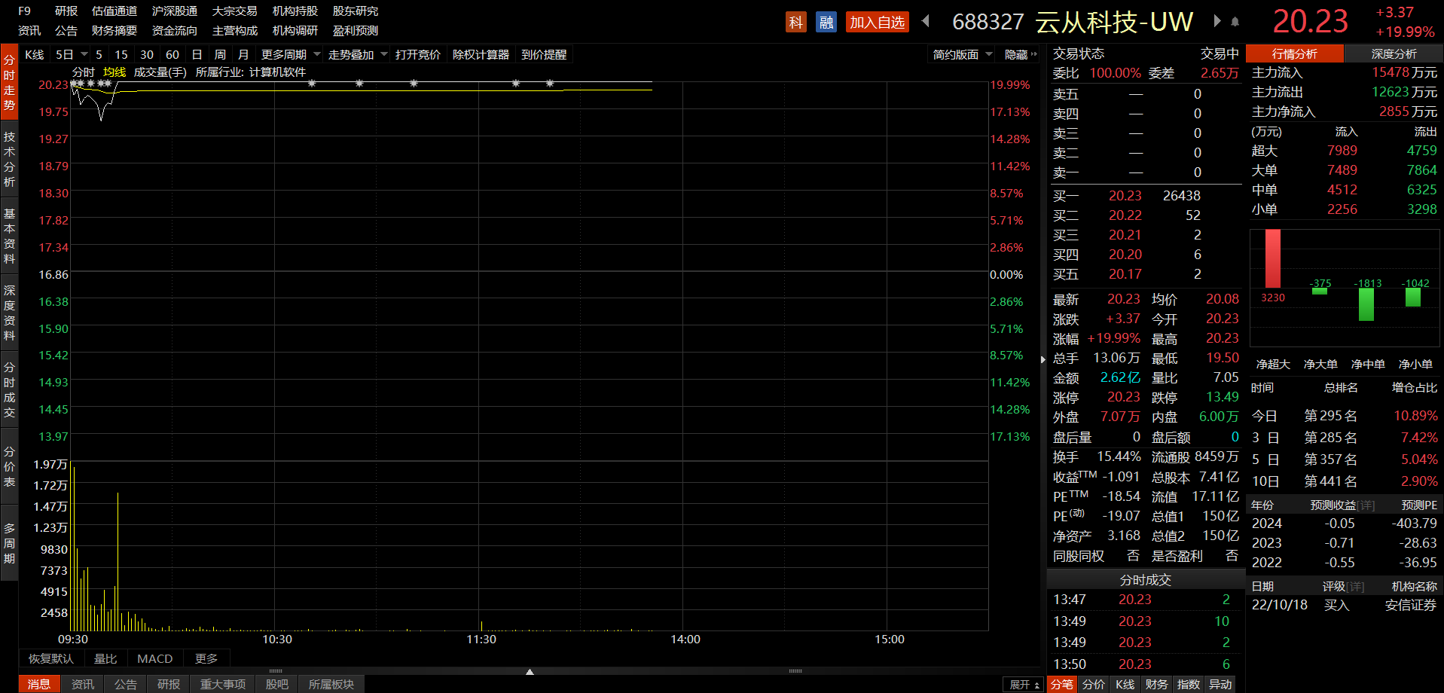Select the 重大事项 tab
Image resolution: width=1444 pixels, height=693 pixels.
(x=223, y=684)
